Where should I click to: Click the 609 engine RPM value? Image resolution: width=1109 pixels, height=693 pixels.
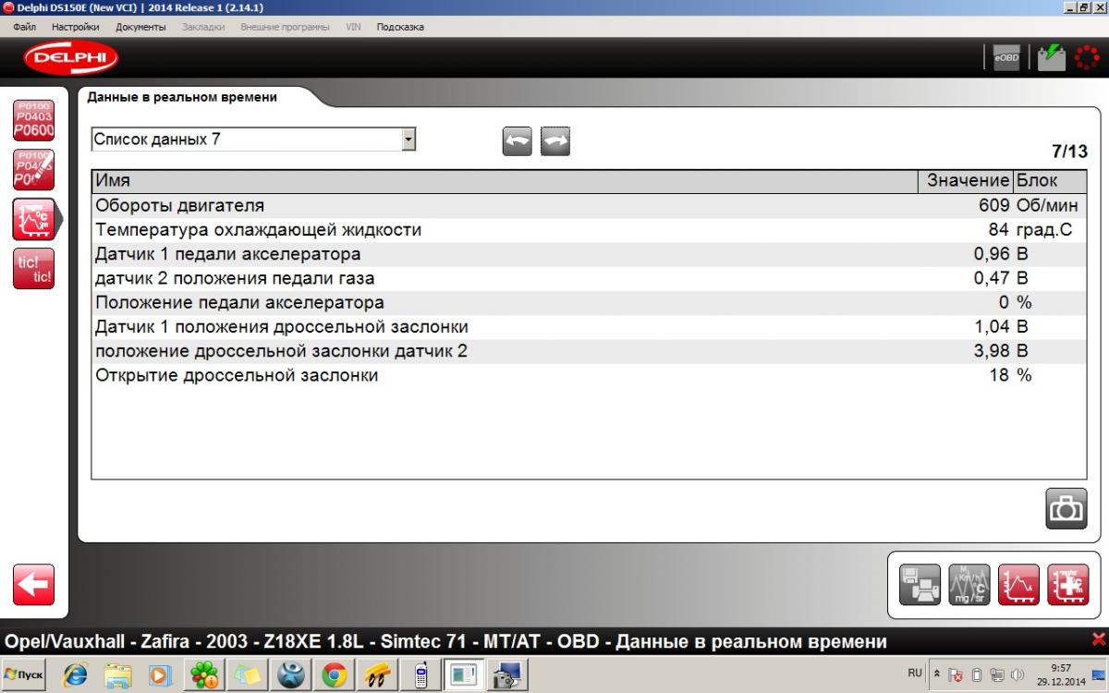click(993, 205)
